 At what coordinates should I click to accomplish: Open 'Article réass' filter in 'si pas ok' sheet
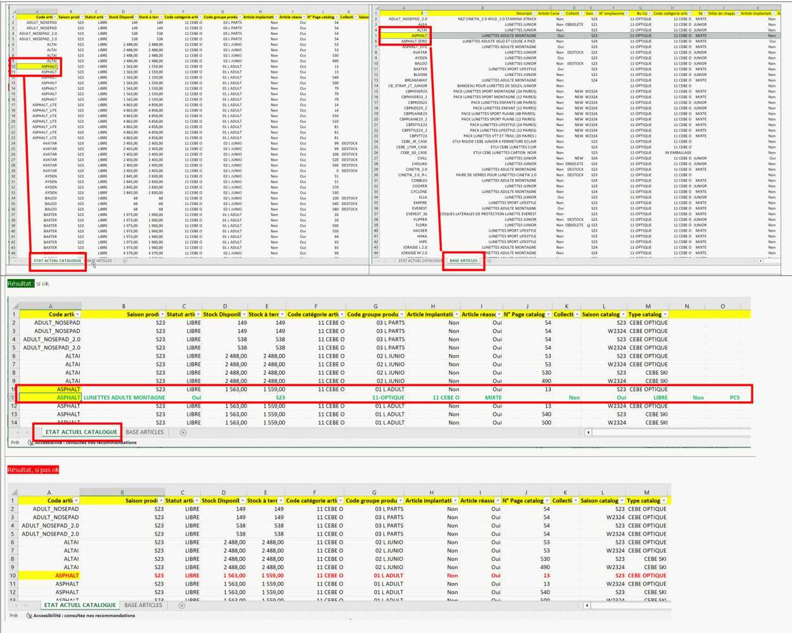[x=498, y=501]
